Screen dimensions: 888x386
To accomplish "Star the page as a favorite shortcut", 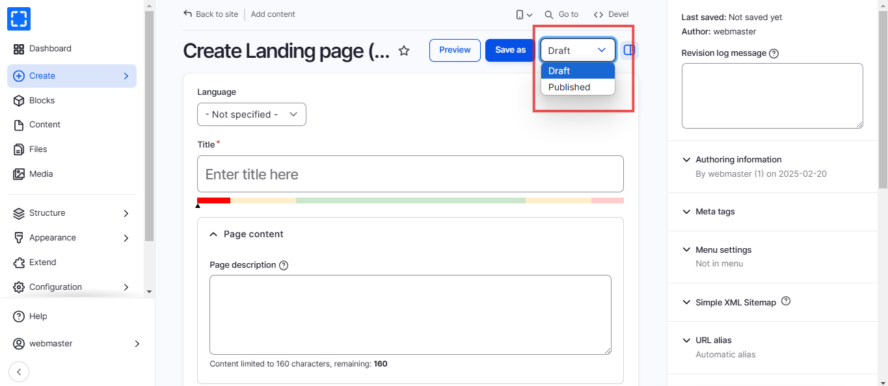I will pyautogui.click(x=404, y=51).
